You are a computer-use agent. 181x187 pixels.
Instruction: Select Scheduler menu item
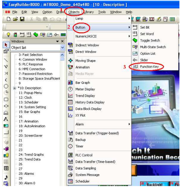point(99,181)
